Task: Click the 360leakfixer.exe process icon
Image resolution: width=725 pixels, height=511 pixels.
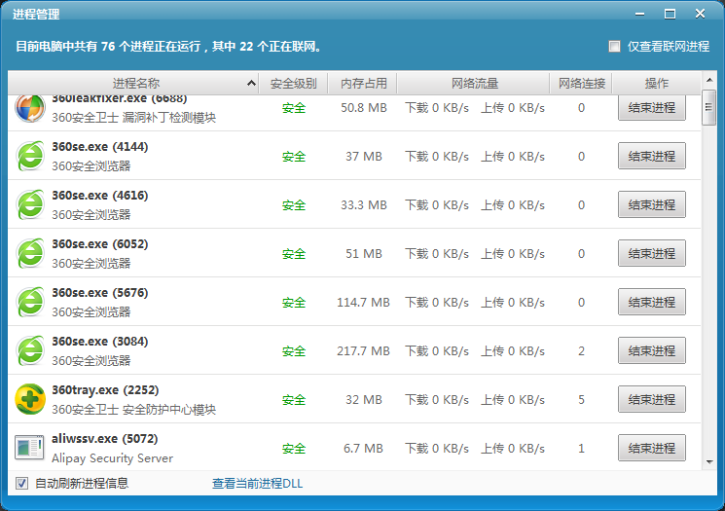Action: [30, 108]
